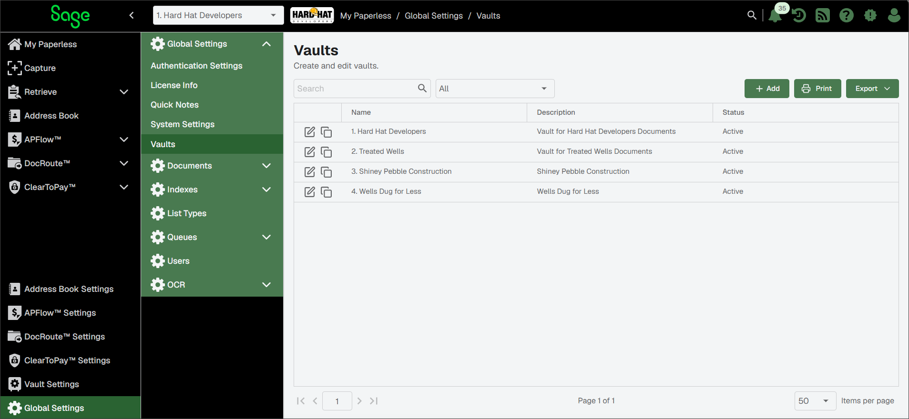Open My Paperless home in sidebar
This screenshot has width=909, height=419.
point(71,44)
